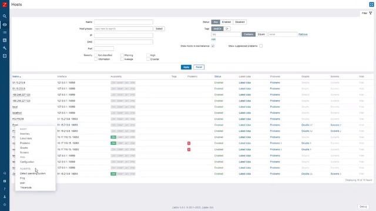Image resolution: width=376 pixels, height=211 pixels.
Task: Open Problems link in PG PROM row
Action: point(275,119)
